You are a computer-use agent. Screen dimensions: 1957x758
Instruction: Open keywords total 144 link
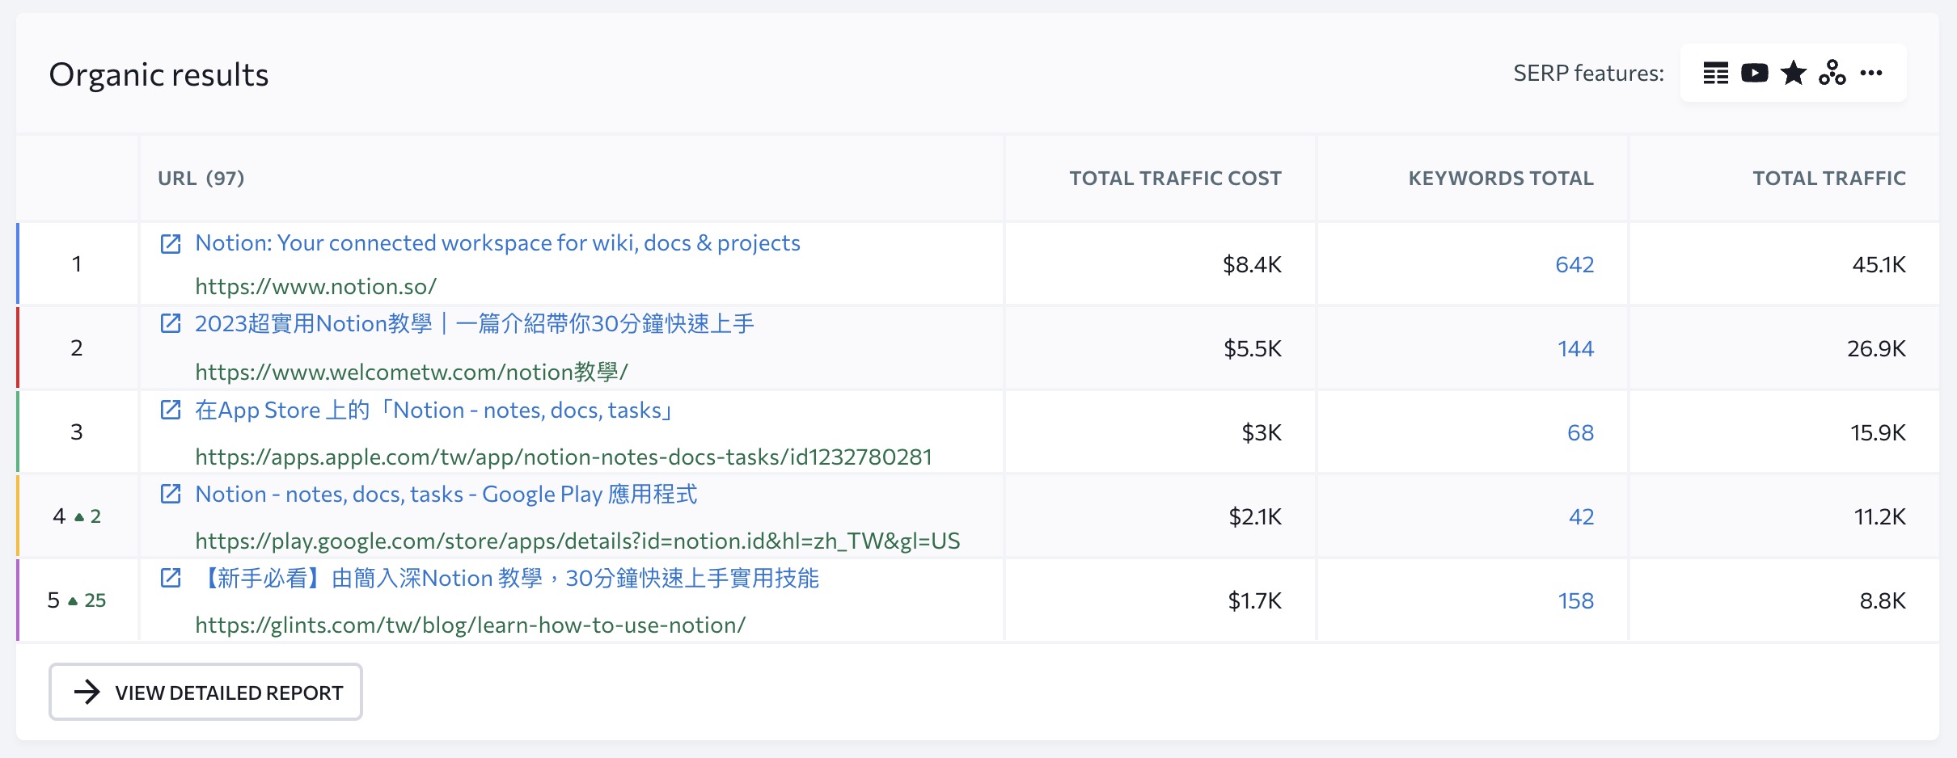coord(1575,348)
